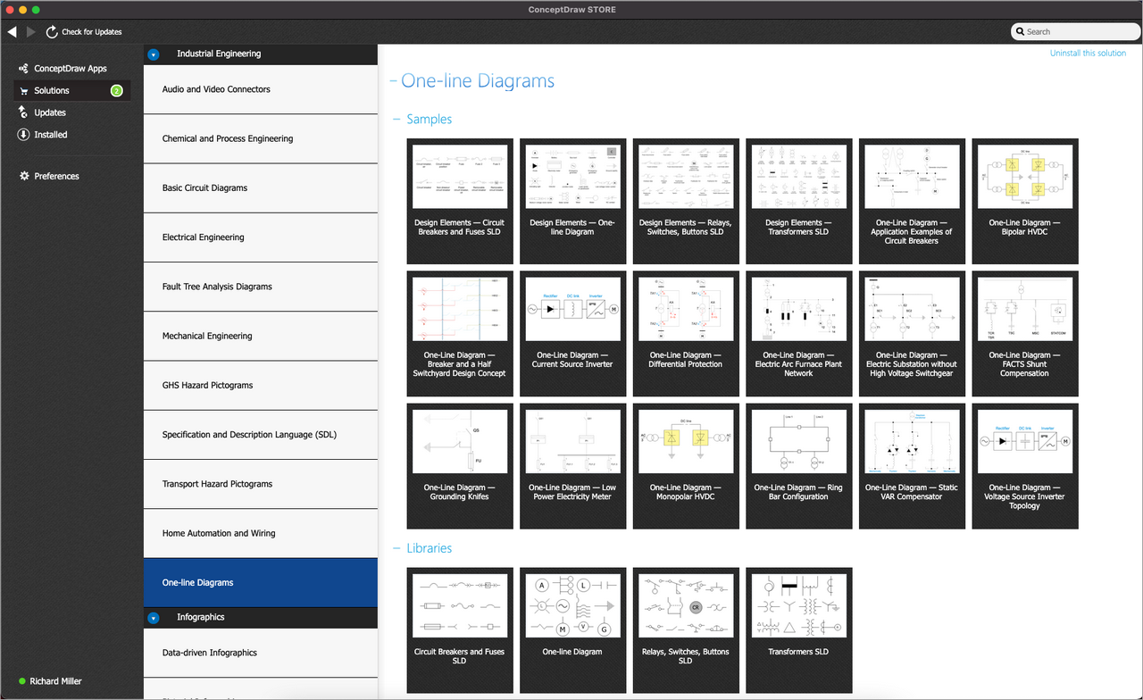Select Specification and Description Language (SDL)
This screenshot has height=700, width=1143.
tap(261, 435)
